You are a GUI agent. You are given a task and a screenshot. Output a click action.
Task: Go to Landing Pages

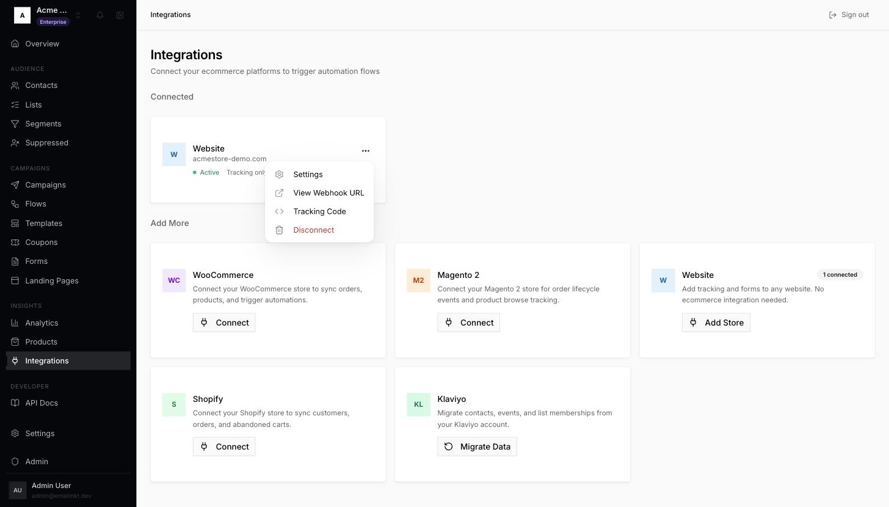click(x=68, y=281)
